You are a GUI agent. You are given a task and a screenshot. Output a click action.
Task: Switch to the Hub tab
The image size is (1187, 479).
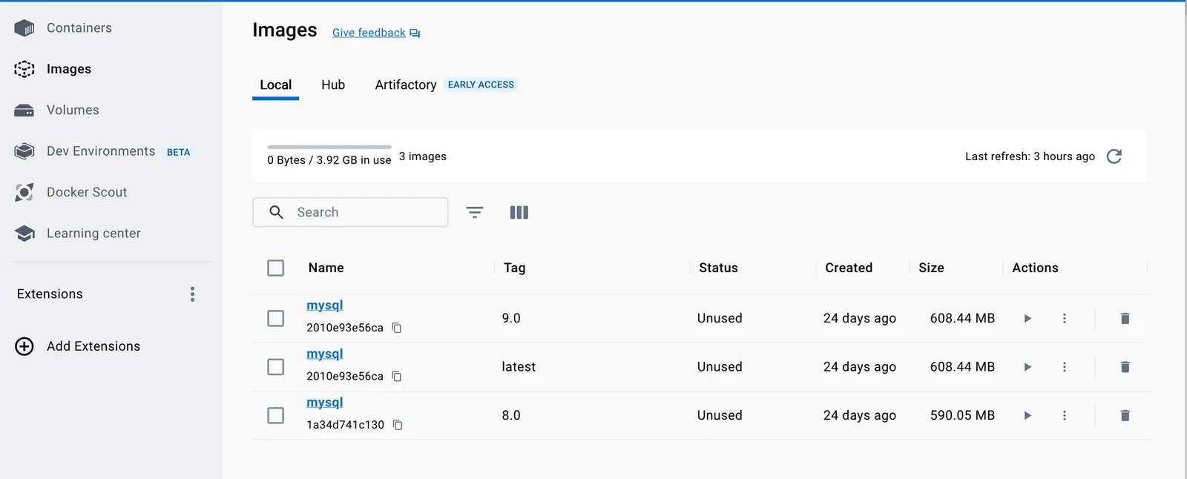(332, 85)
